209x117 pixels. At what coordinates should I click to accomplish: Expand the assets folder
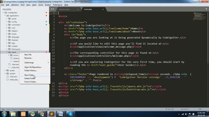click(5, 71)
